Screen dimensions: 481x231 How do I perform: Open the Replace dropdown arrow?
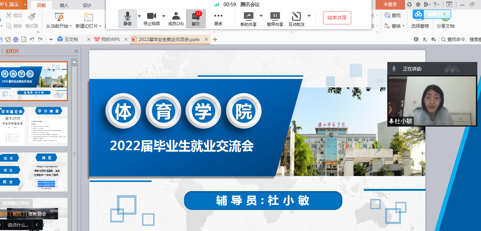404,26
